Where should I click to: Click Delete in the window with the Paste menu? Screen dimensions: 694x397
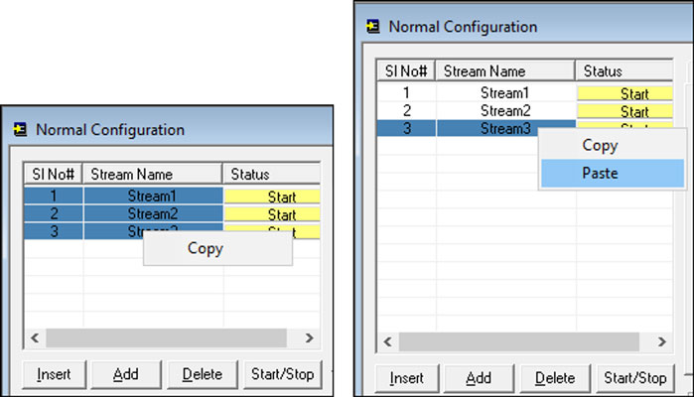pos(554,378)
